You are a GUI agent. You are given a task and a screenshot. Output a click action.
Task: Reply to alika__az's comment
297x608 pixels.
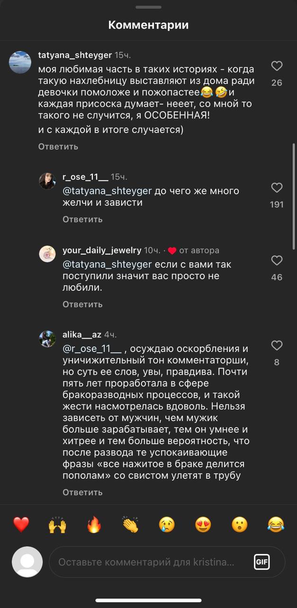tap(82, 492)
